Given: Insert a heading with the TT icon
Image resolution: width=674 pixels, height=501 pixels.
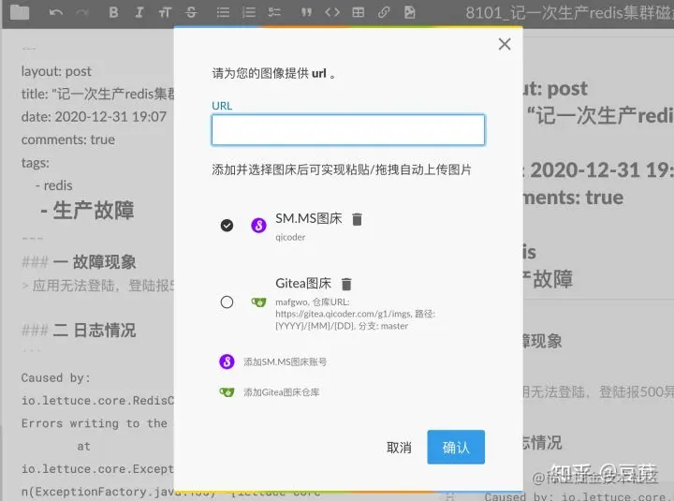Looking at the screenshot, I should (165, 12).
